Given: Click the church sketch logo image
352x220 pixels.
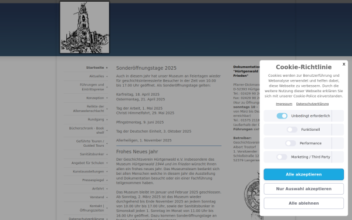Looking at the screenshot, I should coord(84,28).
